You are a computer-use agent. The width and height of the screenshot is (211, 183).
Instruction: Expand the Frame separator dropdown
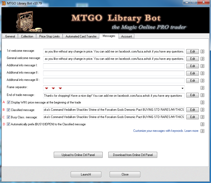(x=182, y=88)
